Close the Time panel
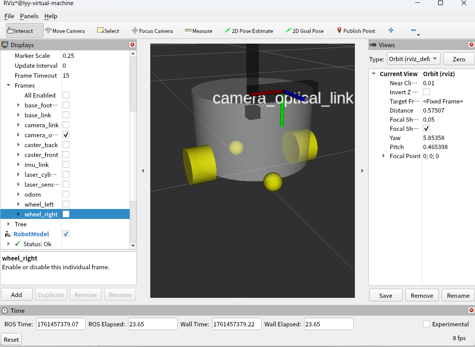The image size is (475, 347). 471,310
